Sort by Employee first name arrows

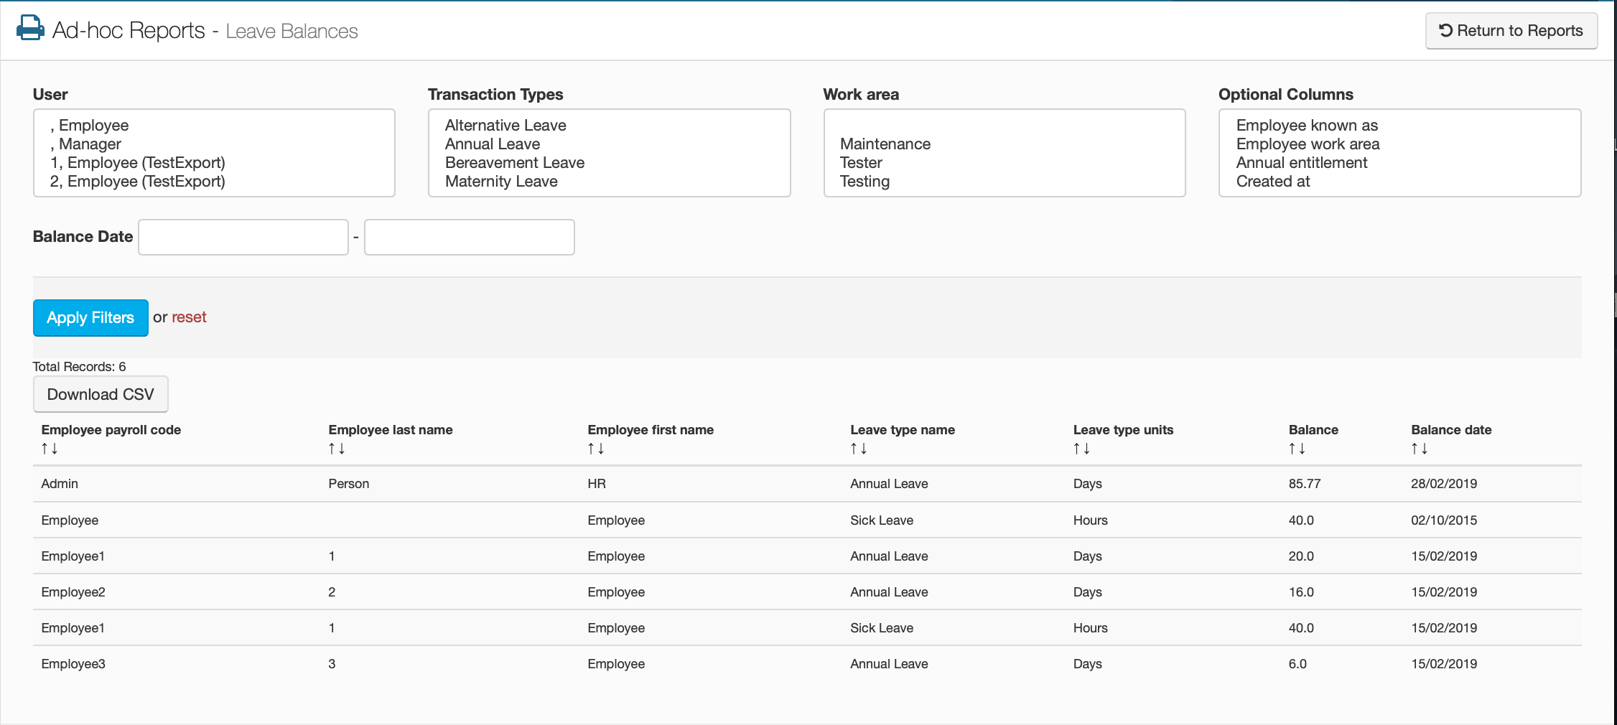pyautogui.click(x=596, y=449)
